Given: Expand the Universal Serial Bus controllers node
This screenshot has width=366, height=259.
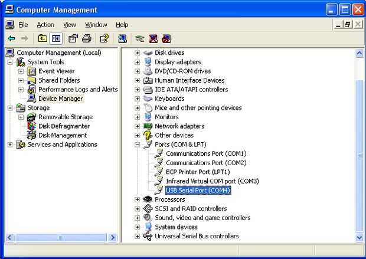Looking at the screenshot, I should coord(137,237).
